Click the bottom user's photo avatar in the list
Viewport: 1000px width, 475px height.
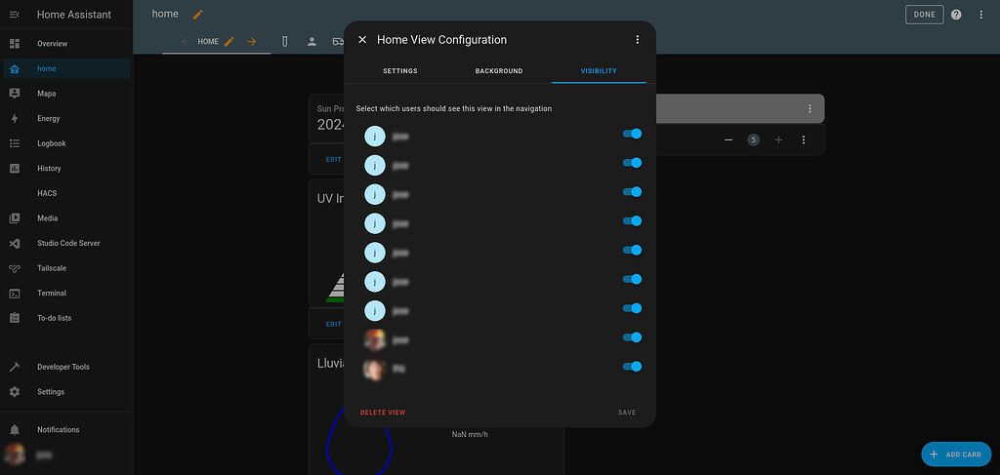[x=375, y=369]
